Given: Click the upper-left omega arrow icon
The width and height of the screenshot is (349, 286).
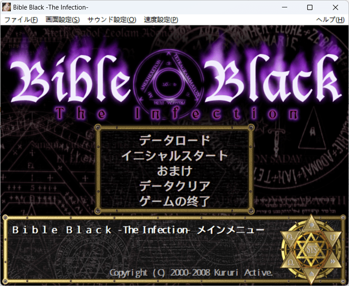Looking at the screenshot, I should (290, 237).
